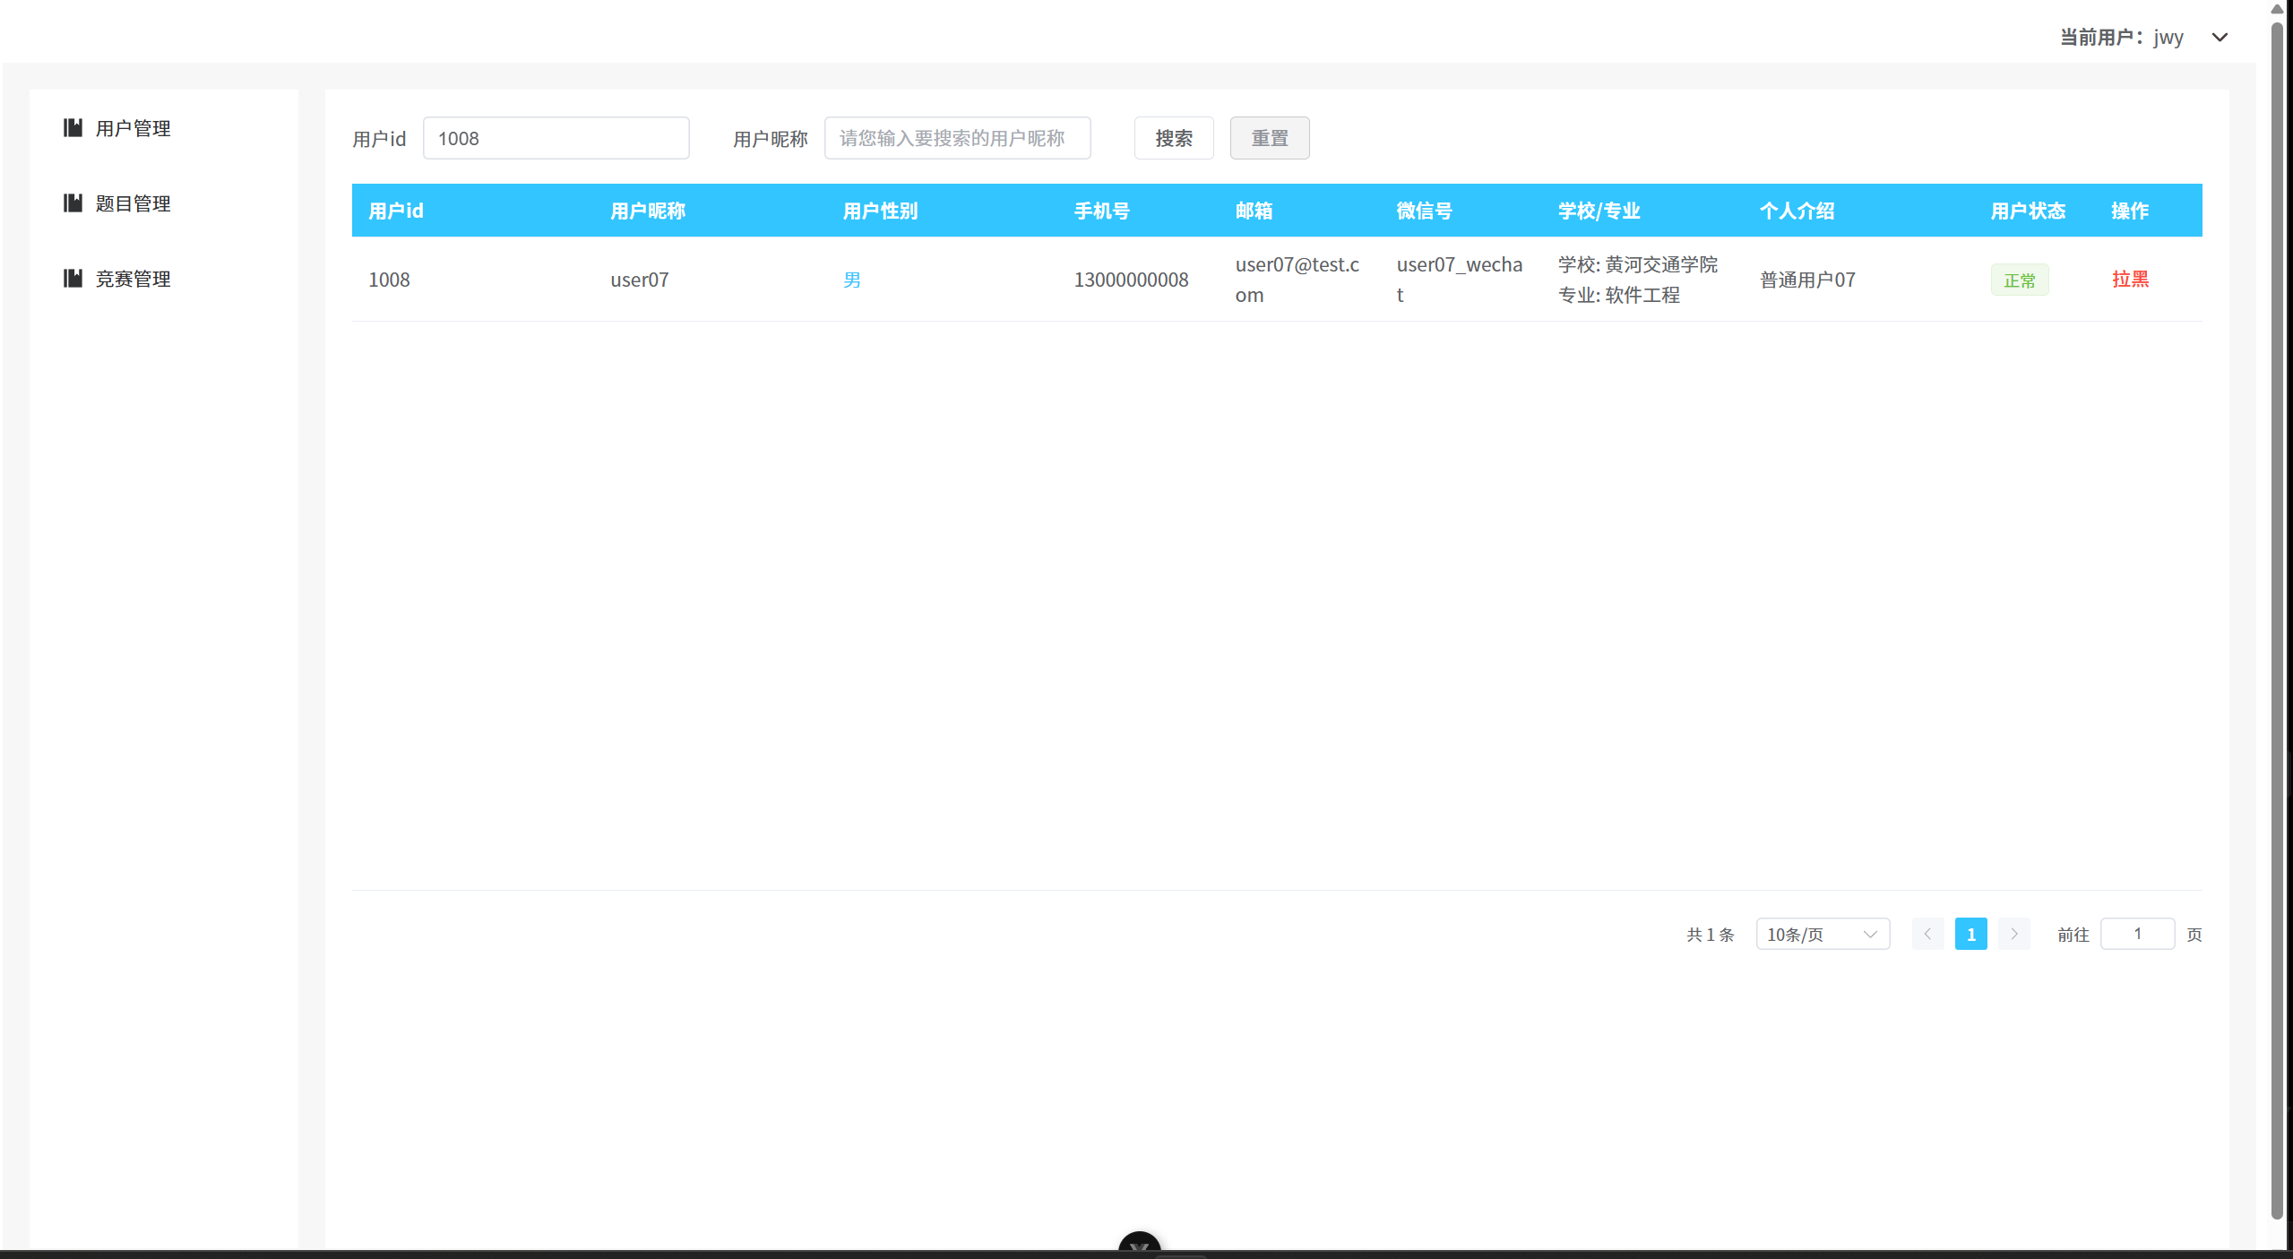Click the 用户id search input field
This screenshot has height=1259, width=2293.
(x=556, y=138)
